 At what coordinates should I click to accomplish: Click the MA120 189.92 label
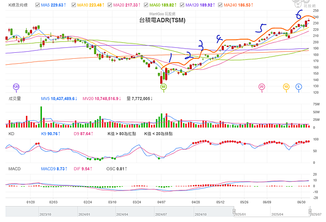[200, 5]
